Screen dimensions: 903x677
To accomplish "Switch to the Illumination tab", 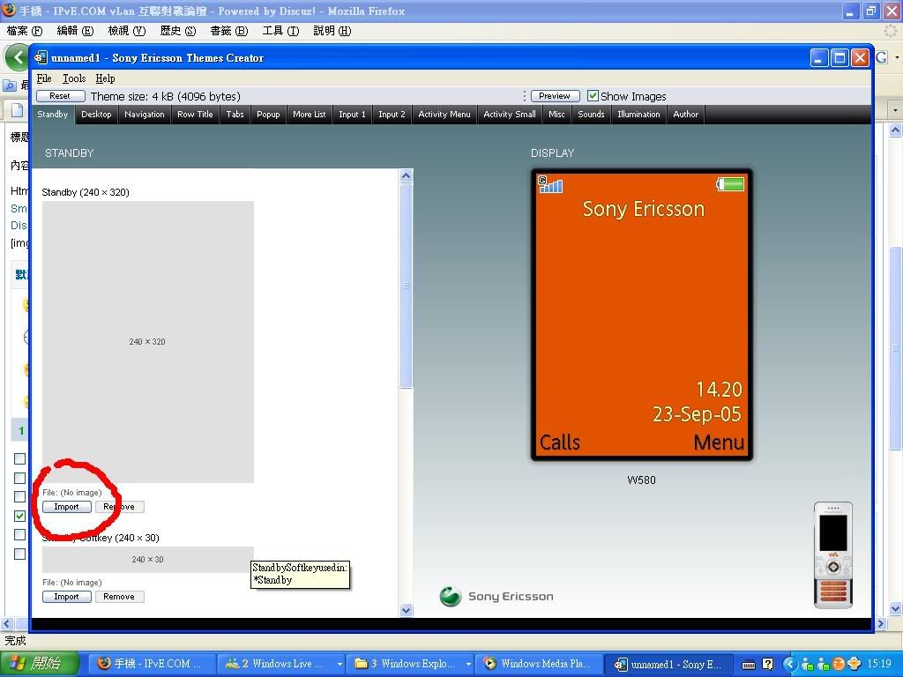I will click(638, 115).
